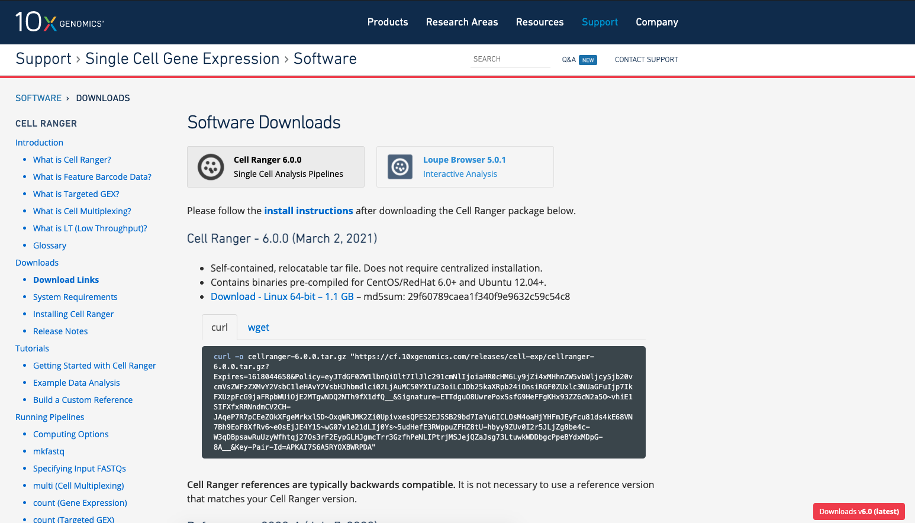Click the search input field

510,59
